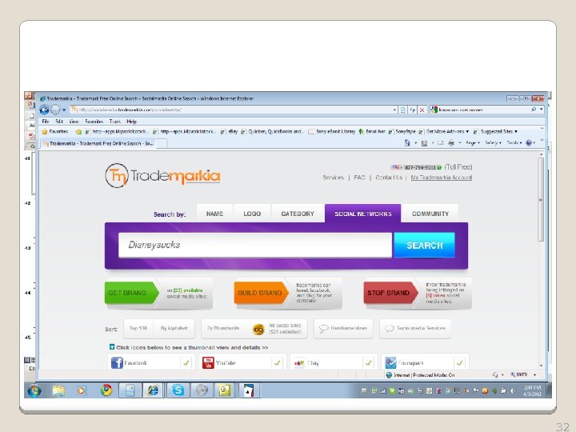Viewport: 576px width, 432px height.
Task: Open Sony eBook Library favorites link
Action: (332, 131)
